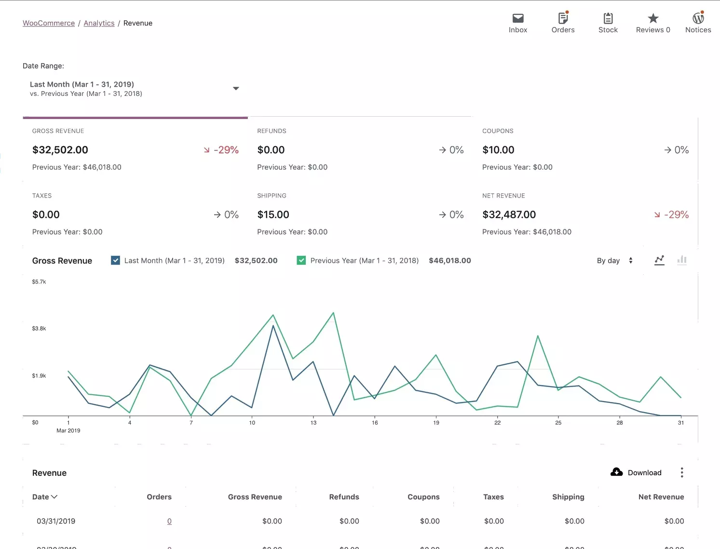The height and width of the screenshot is (549, 720).
Task: Uncheck Previous Year (Mar 2018) series checkbox
Action: pyautogui.click(x=301, y=260)
